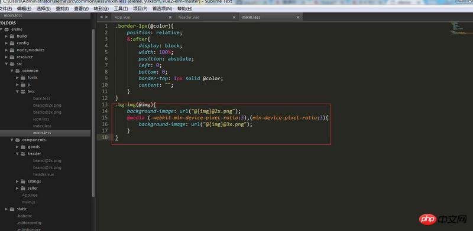473x231 pixels.
Task: Click the seller folder icon
Action: (23, 189)
